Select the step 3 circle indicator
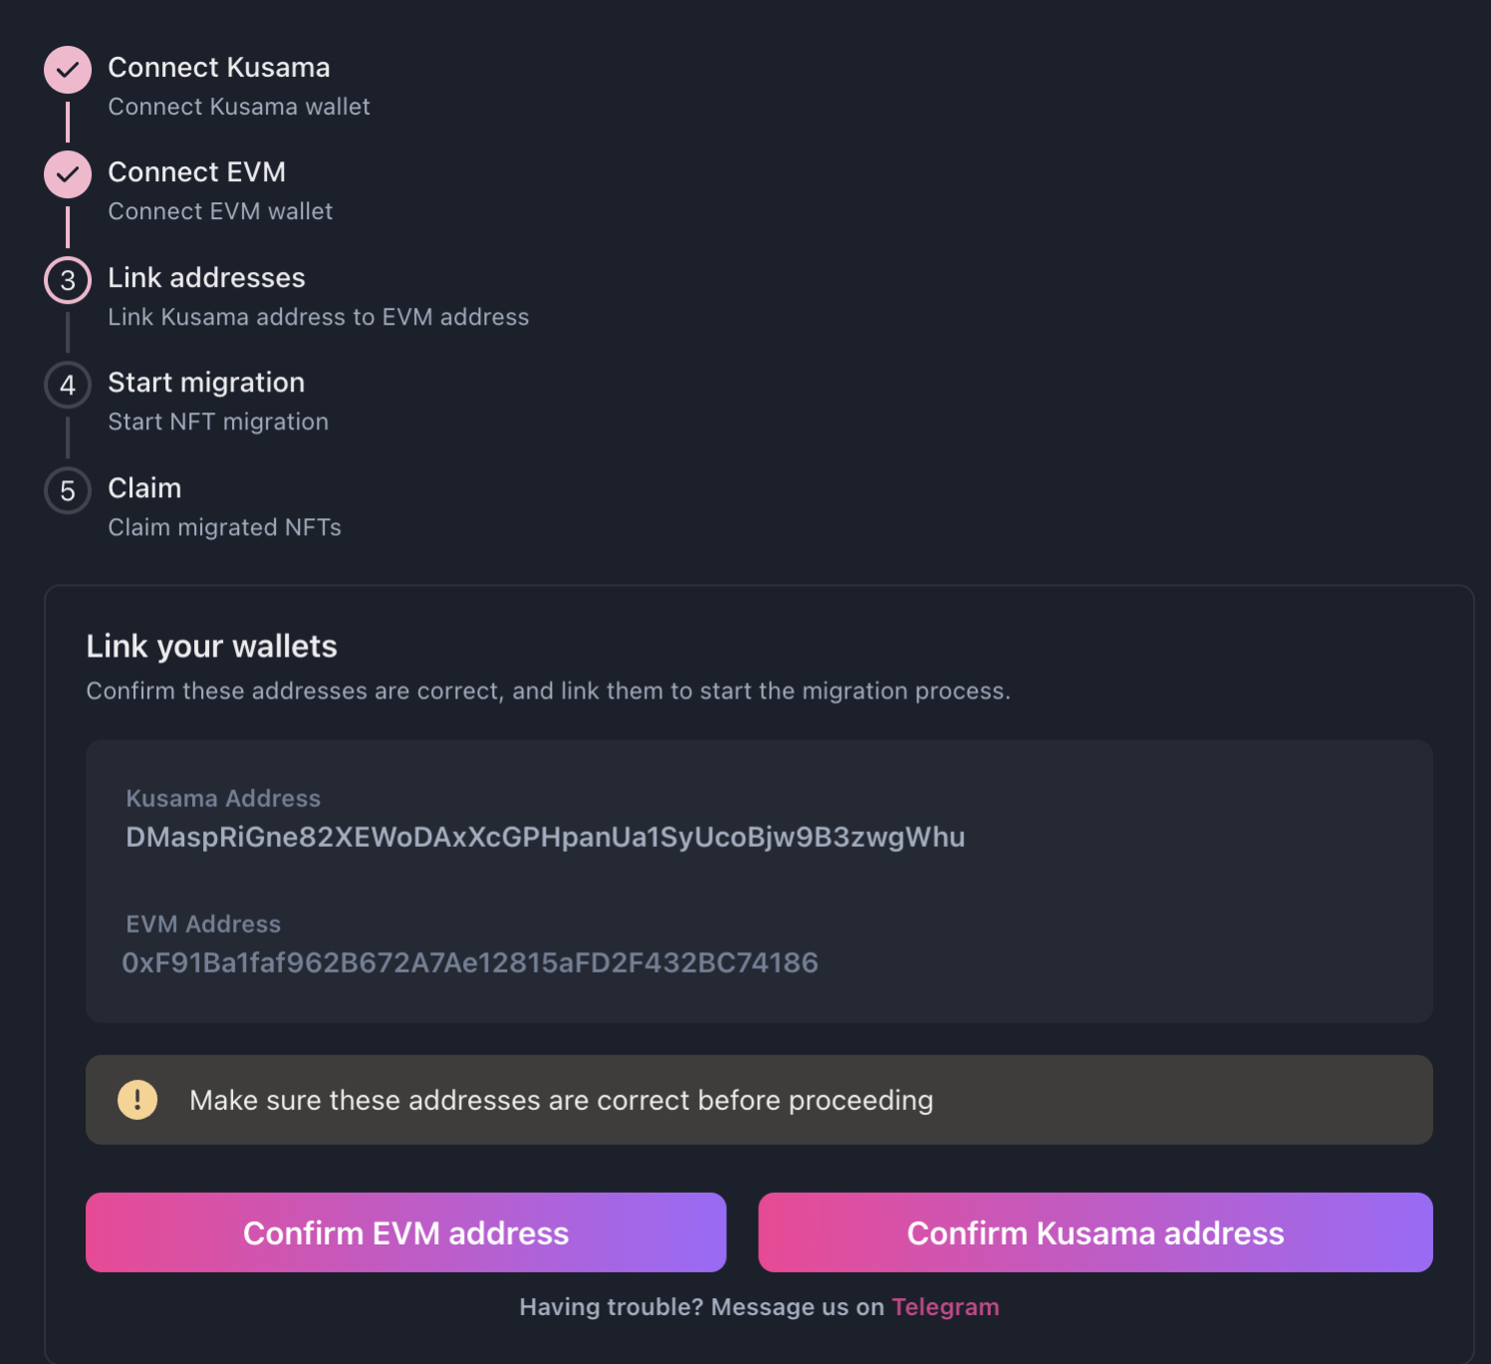This screenshot has width=1491, height=1364. pos(66,280)
